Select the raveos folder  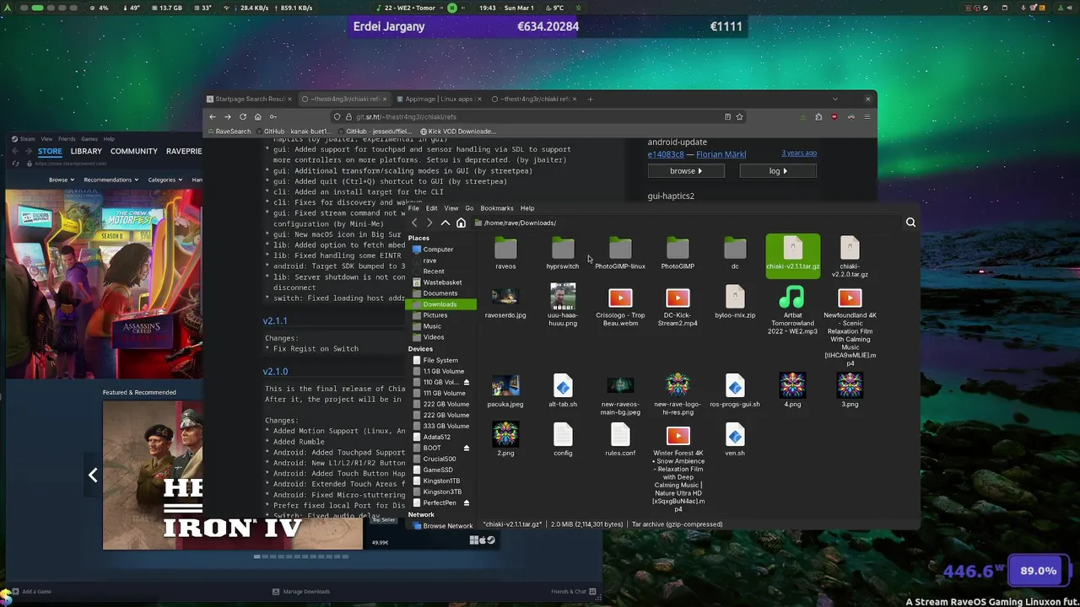point(505,253)
